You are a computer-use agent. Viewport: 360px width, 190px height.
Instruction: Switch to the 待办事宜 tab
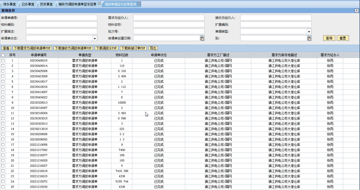tap(10, 4)
